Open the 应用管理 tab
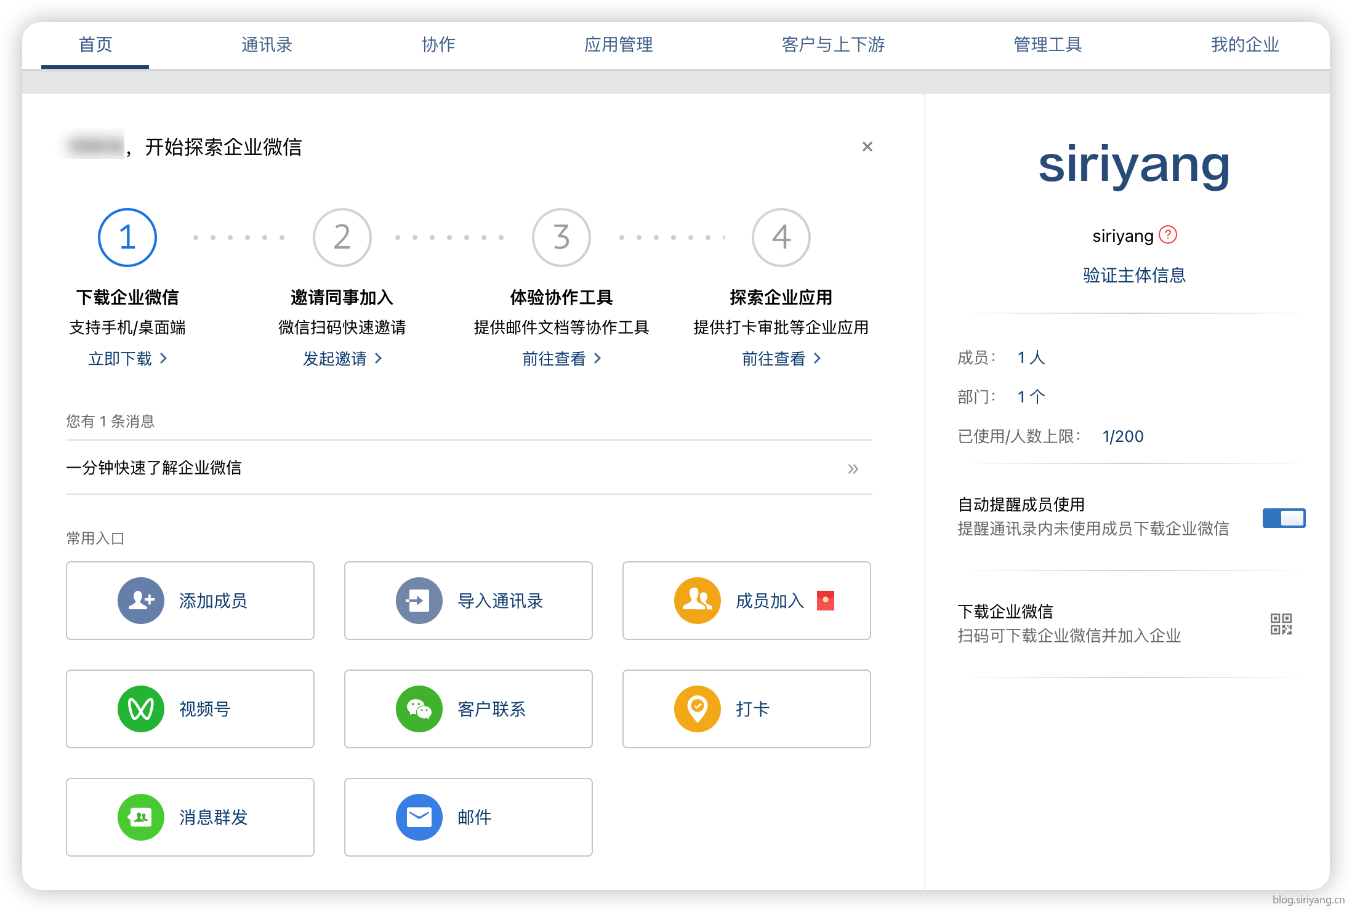Screen dimensions: 1352x912 pyautogui.click(x=618, y=44)
